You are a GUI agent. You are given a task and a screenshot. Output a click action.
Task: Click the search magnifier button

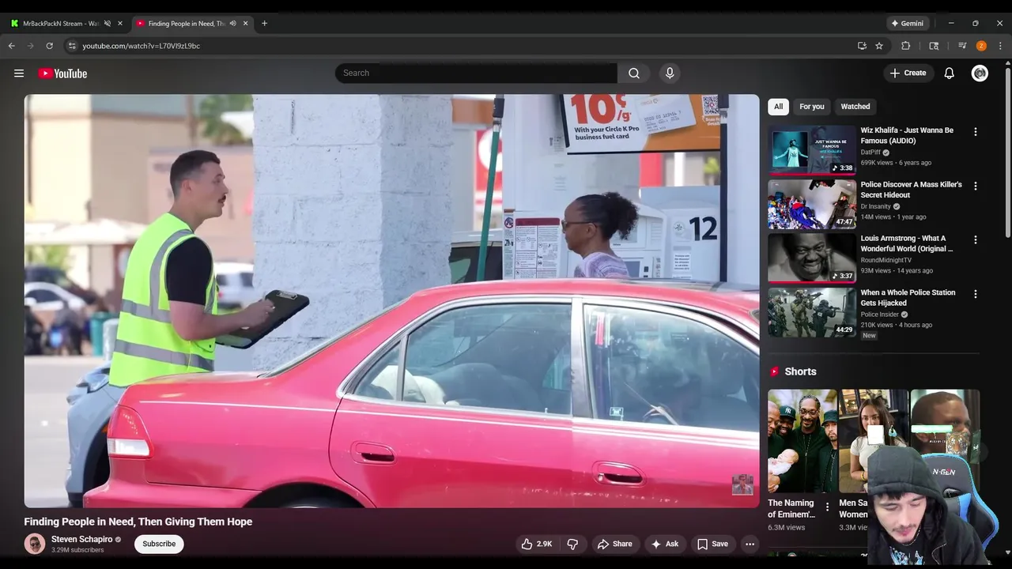click(x=634, y=73)
